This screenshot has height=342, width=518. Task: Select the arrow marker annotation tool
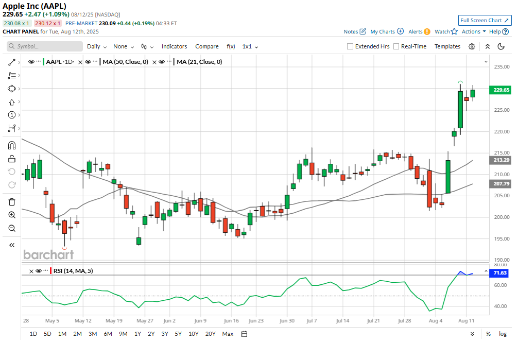(x=12, y=102)
